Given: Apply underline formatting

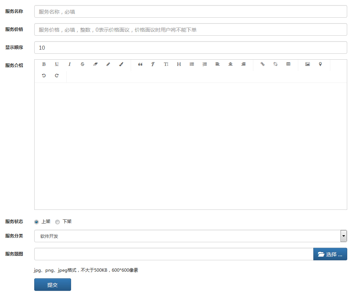Looking at the screenshot, I should pyautogui.click(x=57, y=64).
